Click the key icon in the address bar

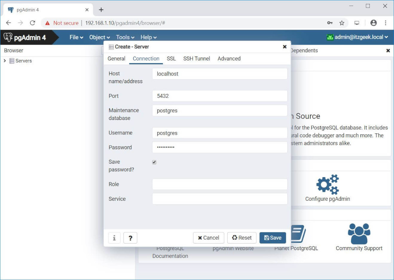point(330,23)
